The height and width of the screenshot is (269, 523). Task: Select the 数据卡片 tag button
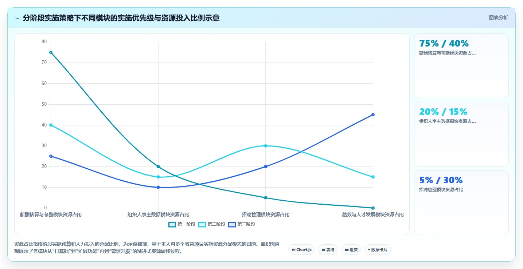click(x=378, y=250)
